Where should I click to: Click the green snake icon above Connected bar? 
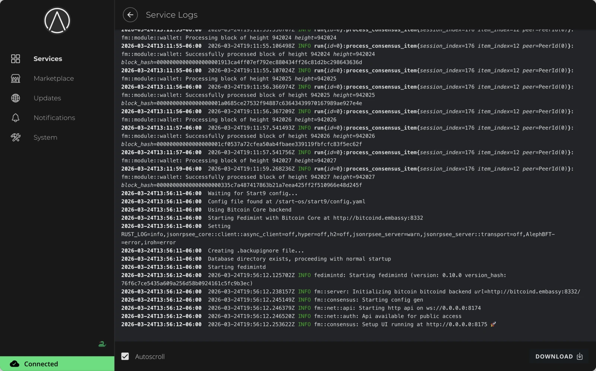(x=102, y=344)
